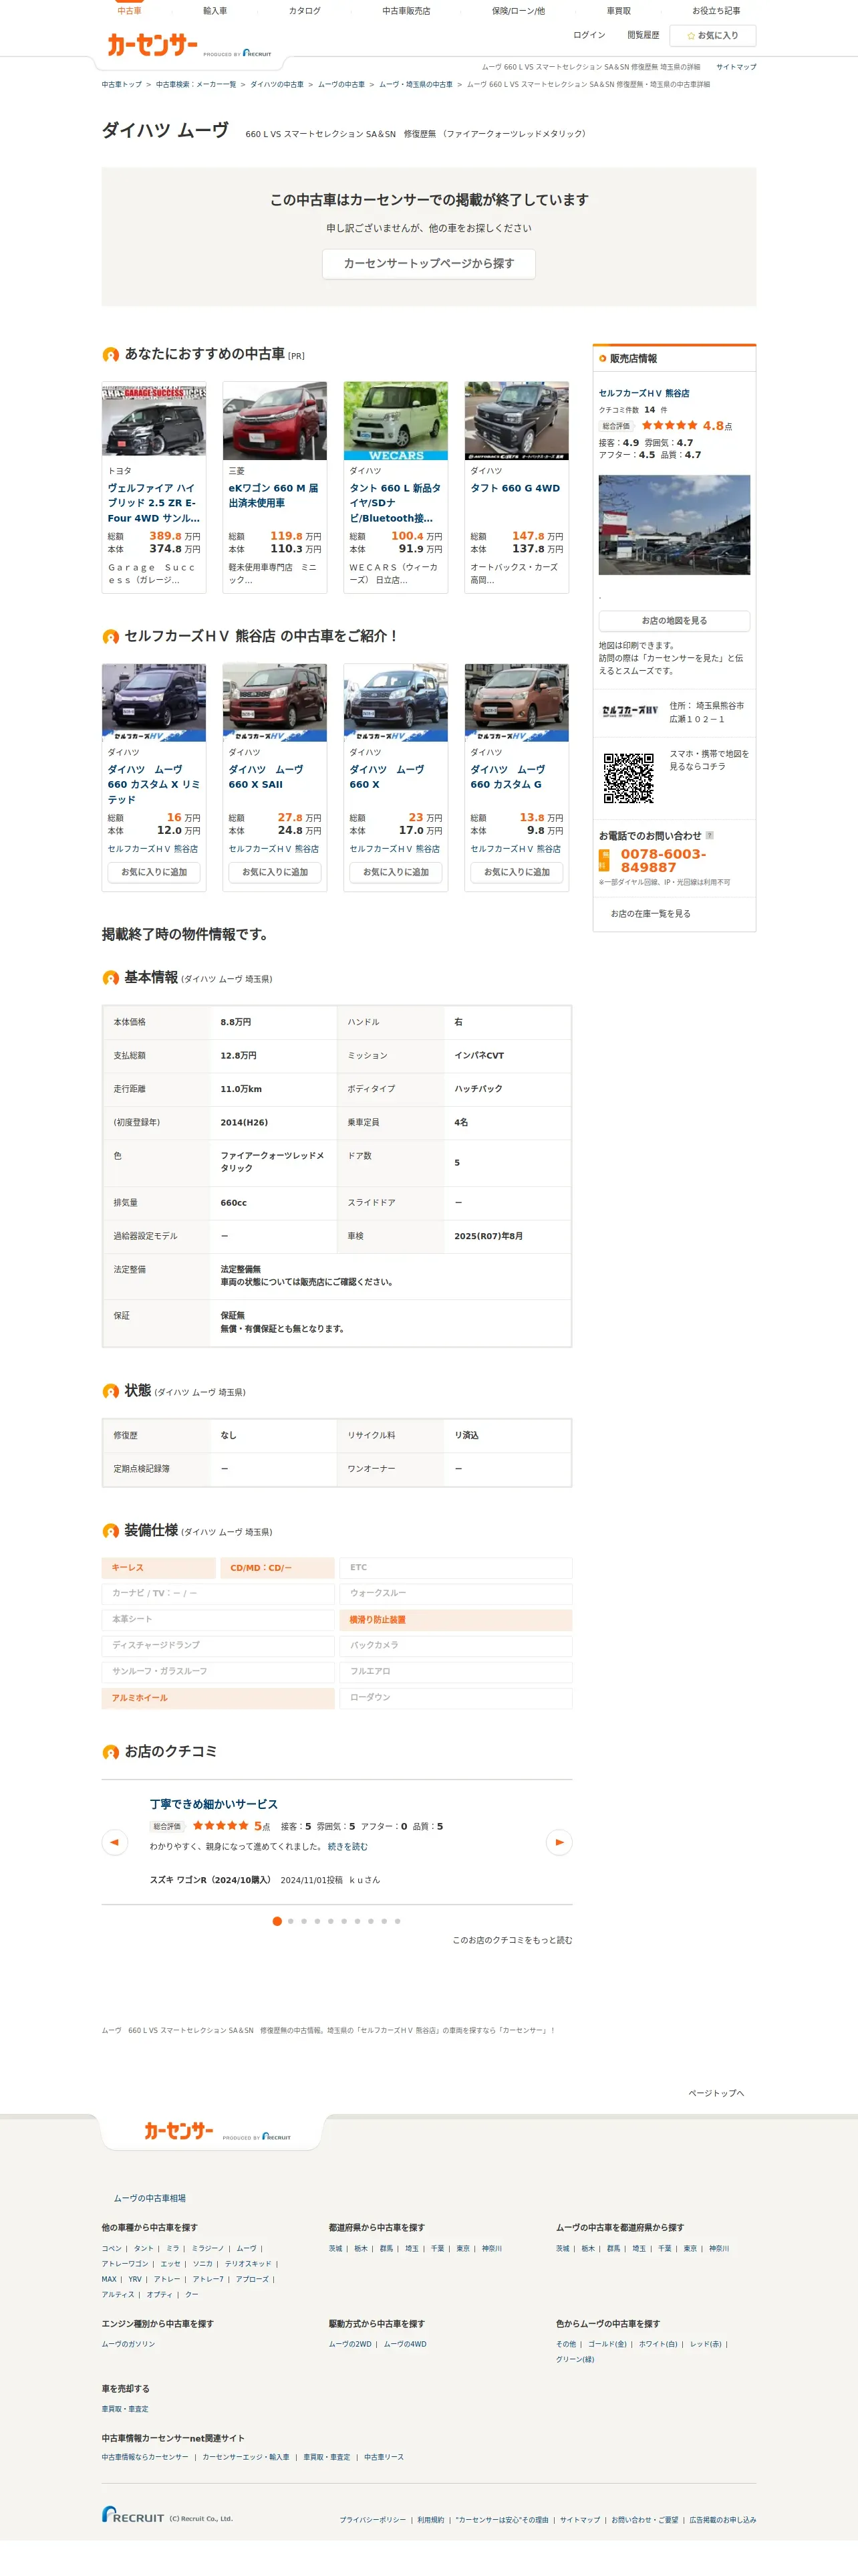Go to the 中古車販売店 tab
The height and width of the screenshot is (2576, 858).
coord(406,11)
